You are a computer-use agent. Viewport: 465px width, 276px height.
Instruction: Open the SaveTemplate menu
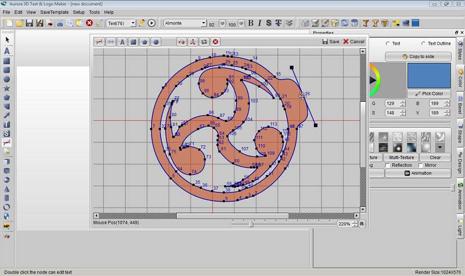point(54,12)
